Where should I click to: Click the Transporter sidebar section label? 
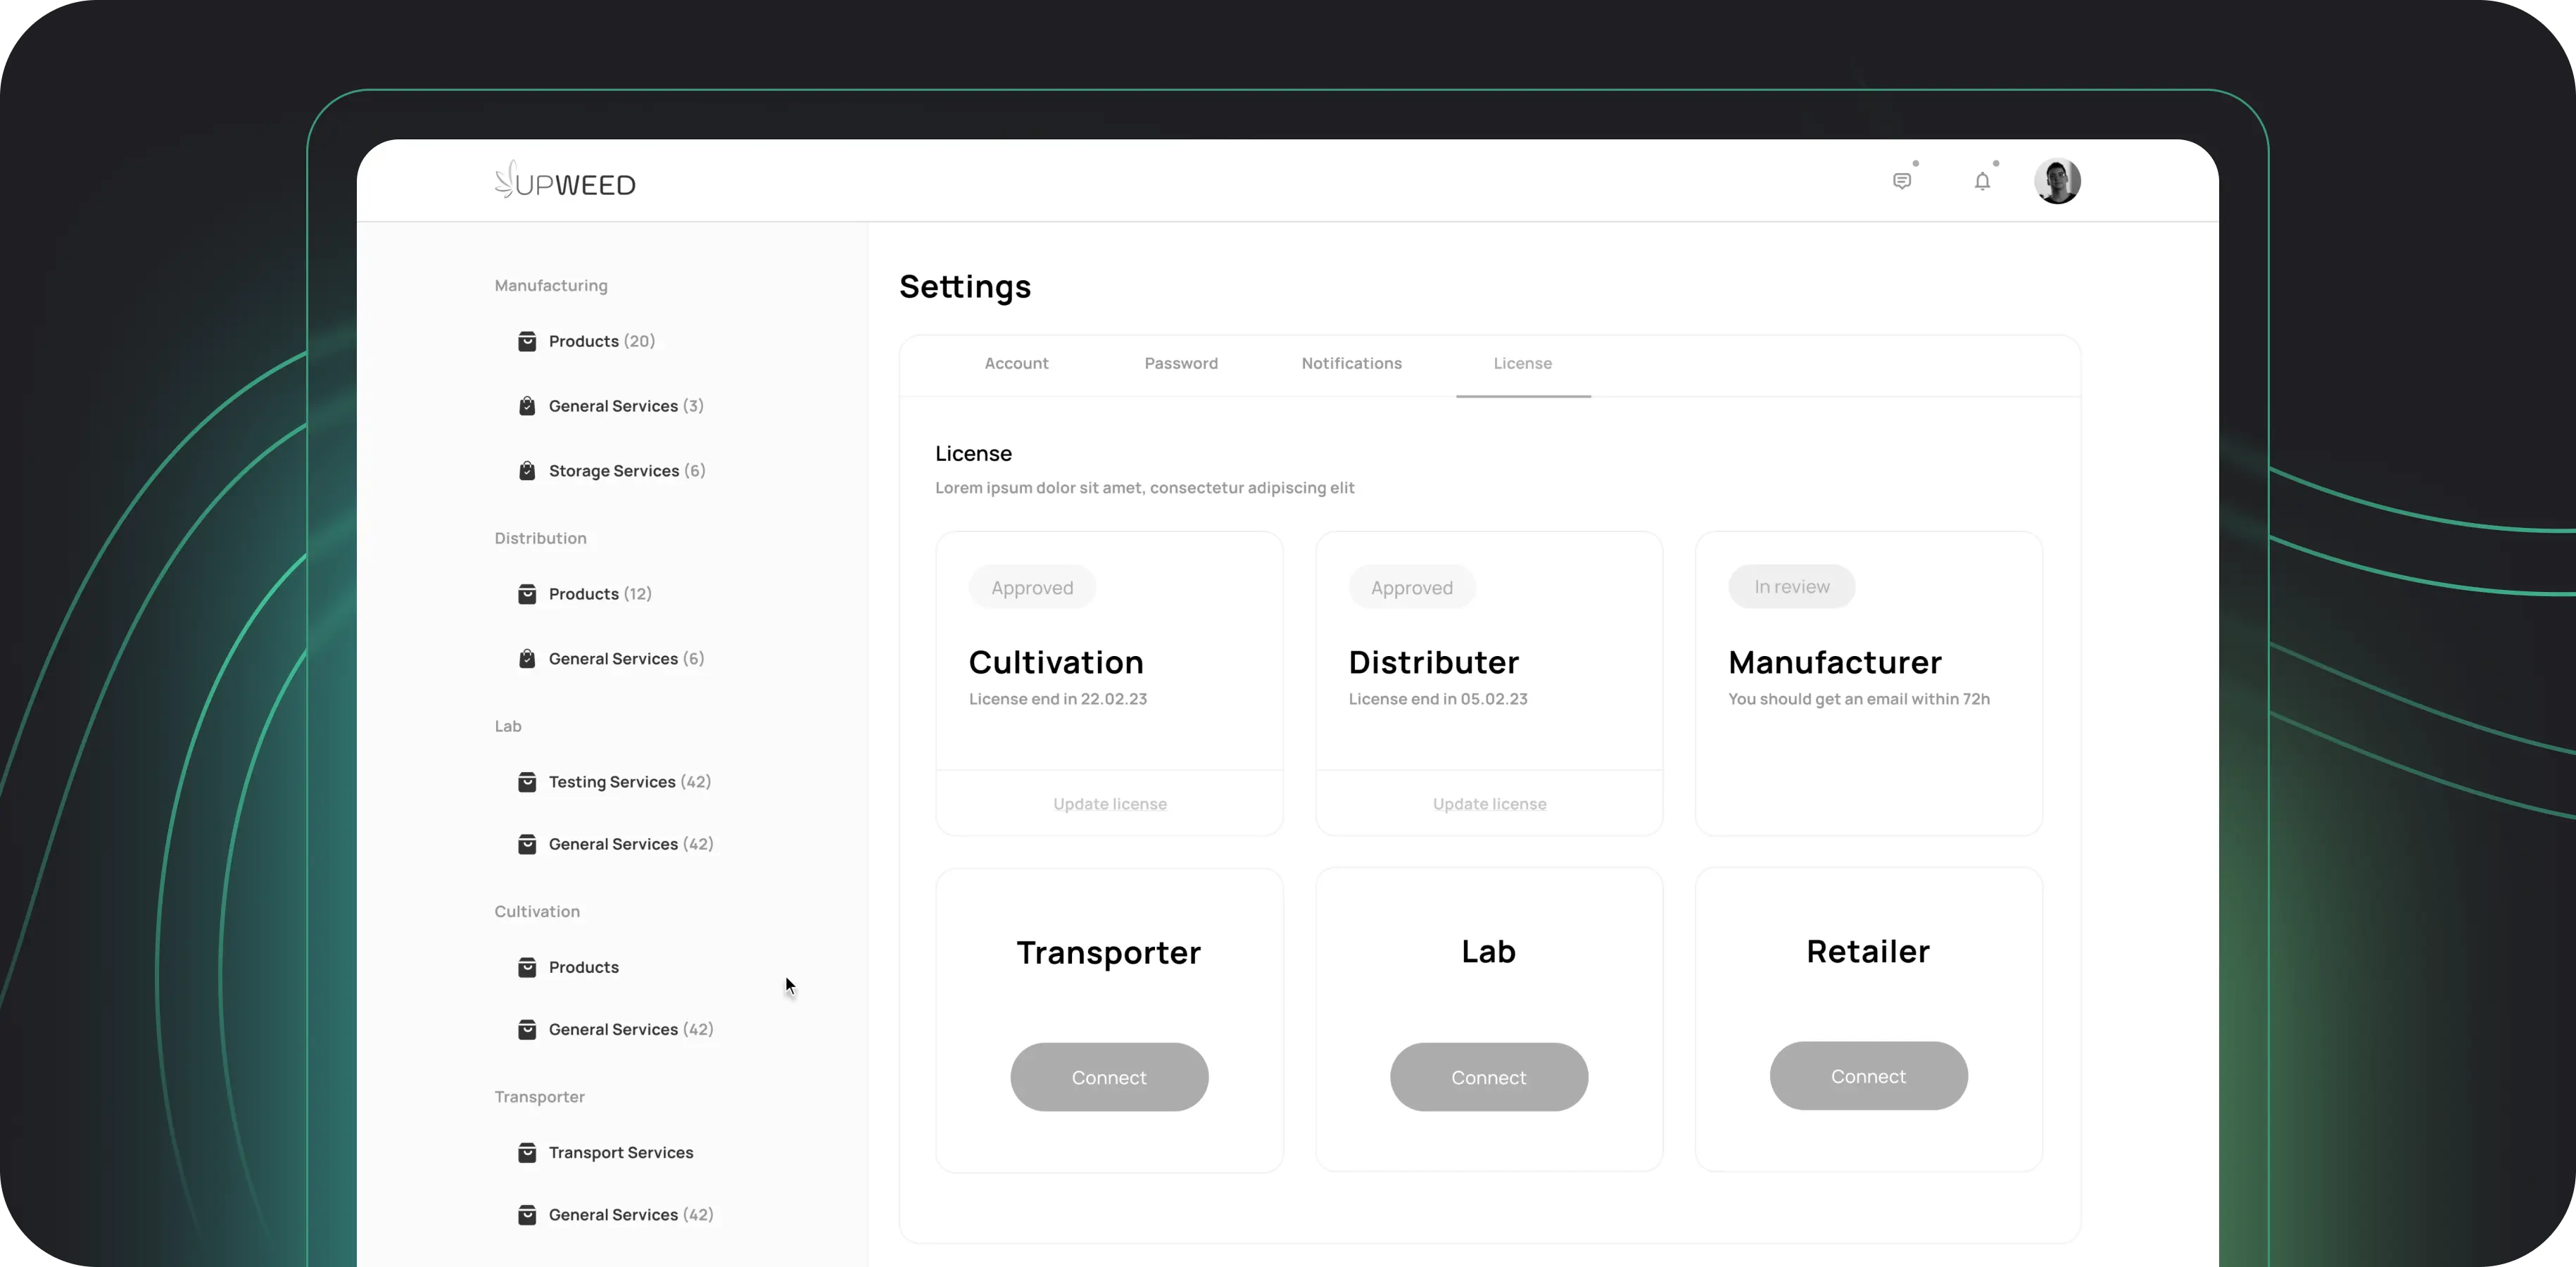click(539, 1097)
